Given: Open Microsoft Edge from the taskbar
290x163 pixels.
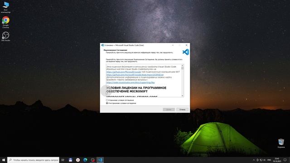Looking at the screenshot, I should [85, 160].
